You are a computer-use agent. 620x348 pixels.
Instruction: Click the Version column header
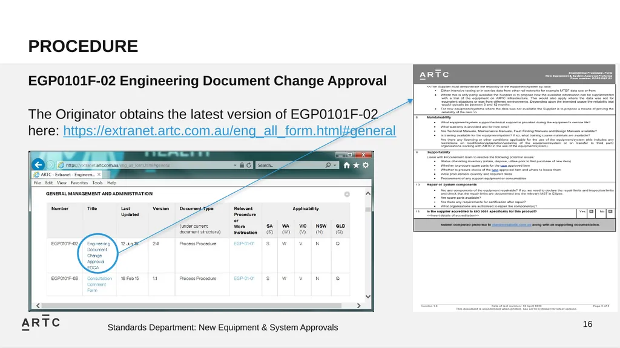160,208
